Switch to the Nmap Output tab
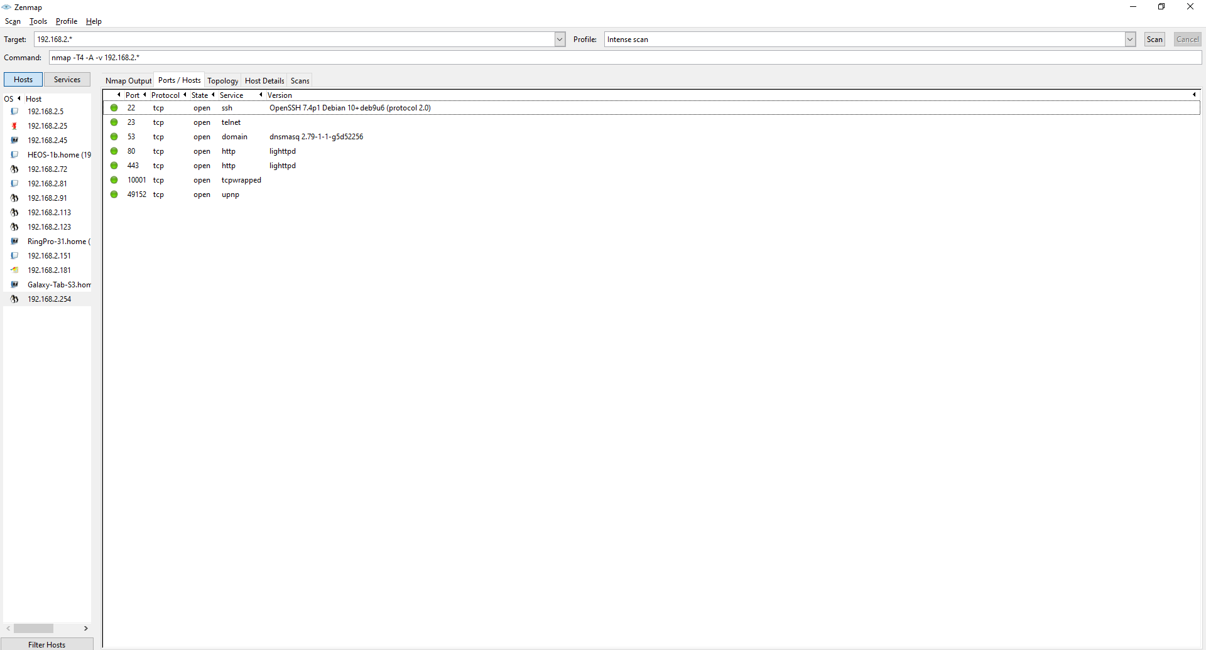The height and width of the screenshot is (650, 1206). click(128, 81)
